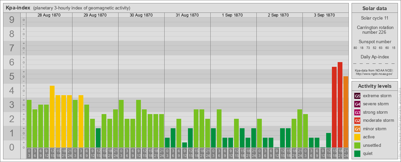The width and height of the screenshot is (401, 162).
Task: Click the G3 strong storm swatch
Action: click(357, 112)
